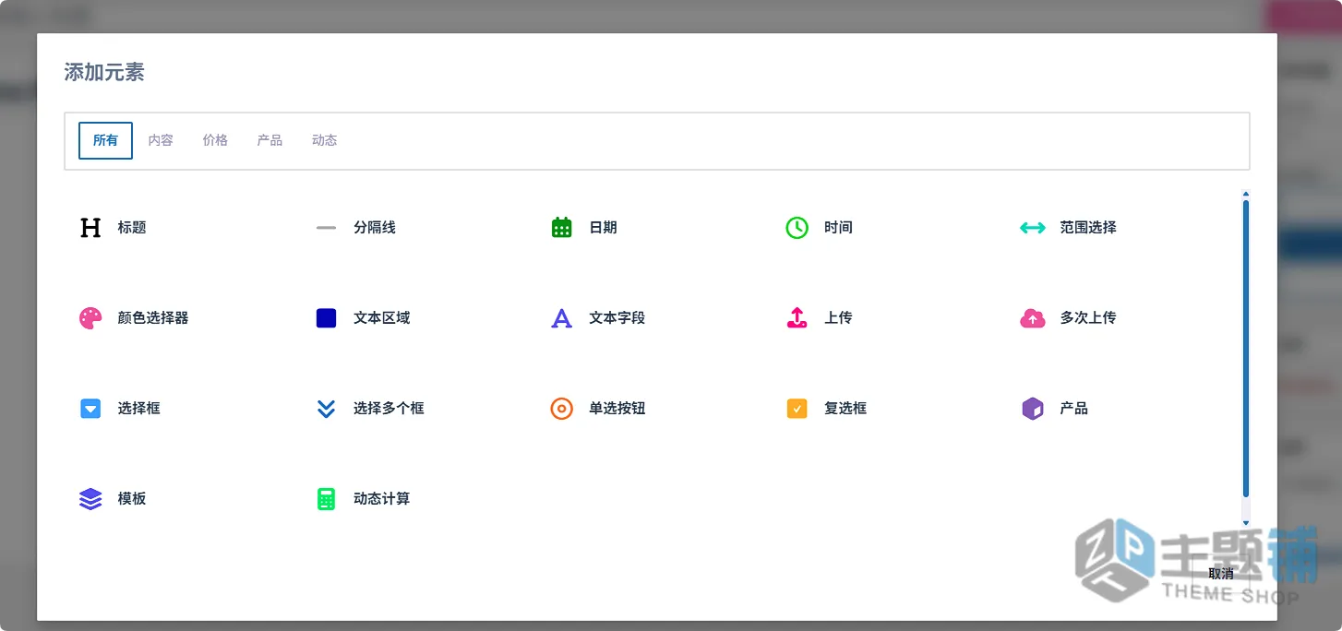Viewport: 1342px width, 631px height.
Task: Switch to the 动态 tab
Action: coord(324,140)
